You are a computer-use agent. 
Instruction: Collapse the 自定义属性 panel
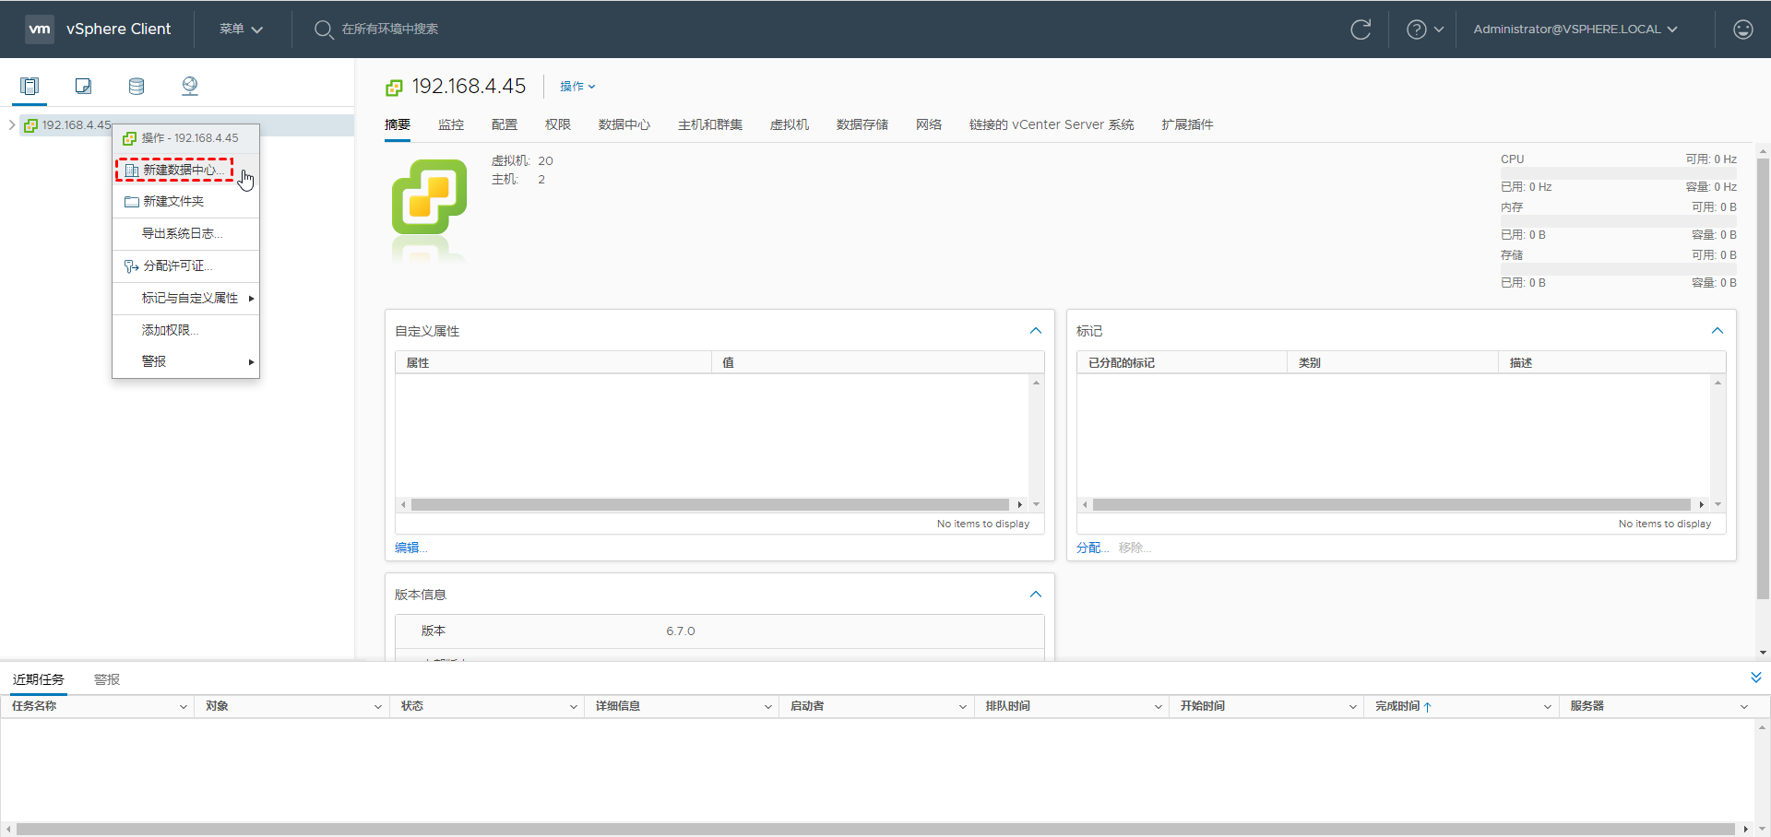[1035, 331]
